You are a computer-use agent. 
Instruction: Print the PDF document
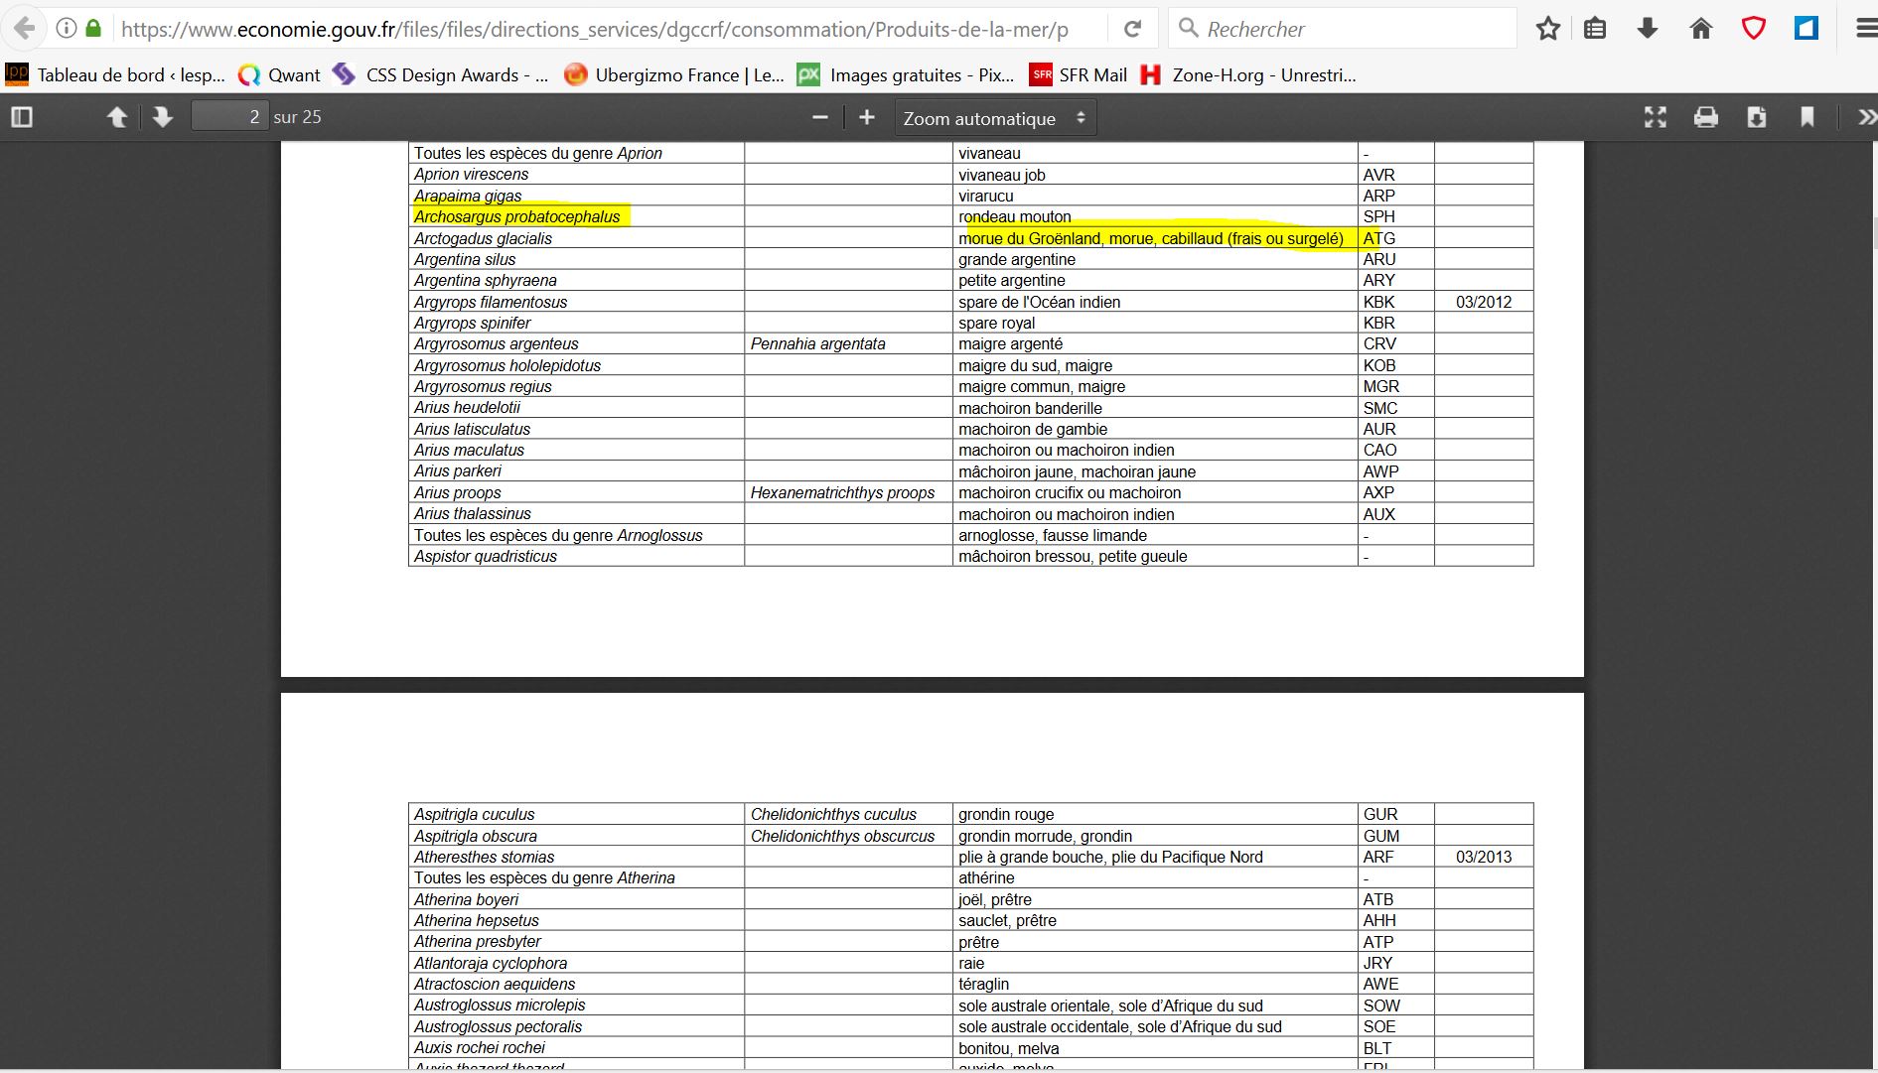[1706, 117]
